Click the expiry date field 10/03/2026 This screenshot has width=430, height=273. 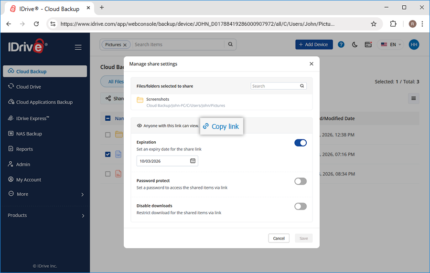(x=167, y=161)
